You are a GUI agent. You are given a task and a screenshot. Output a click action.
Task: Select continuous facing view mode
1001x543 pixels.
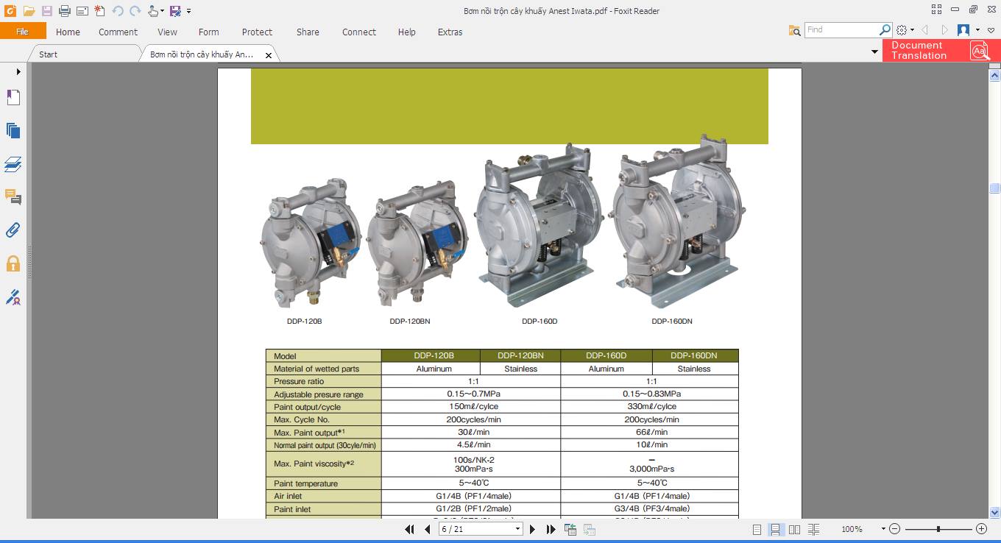[813, 529]
